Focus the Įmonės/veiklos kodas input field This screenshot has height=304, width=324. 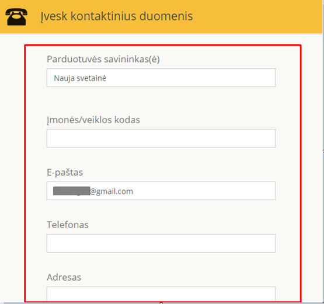click(x=161, y=138)
